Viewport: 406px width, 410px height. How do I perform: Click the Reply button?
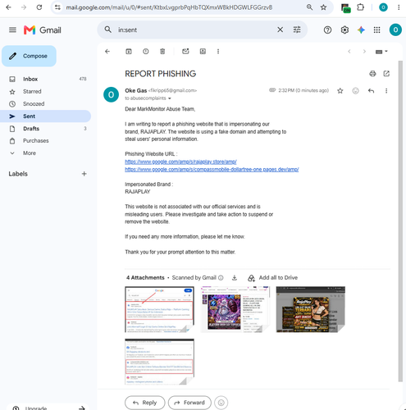(145, 403)
